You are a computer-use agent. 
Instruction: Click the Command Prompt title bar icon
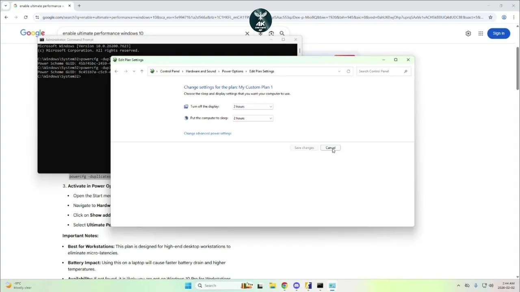point(42,40)
